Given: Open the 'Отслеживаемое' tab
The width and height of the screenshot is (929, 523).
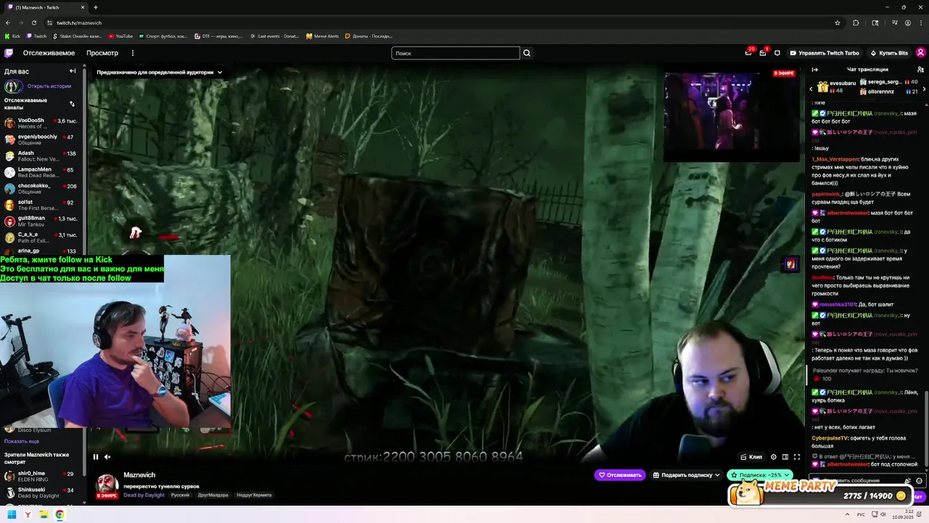Looking at the screenshot, I should tap(49, 53).
